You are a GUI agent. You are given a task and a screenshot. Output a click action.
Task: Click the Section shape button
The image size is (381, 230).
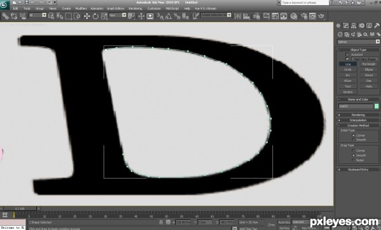348,92
